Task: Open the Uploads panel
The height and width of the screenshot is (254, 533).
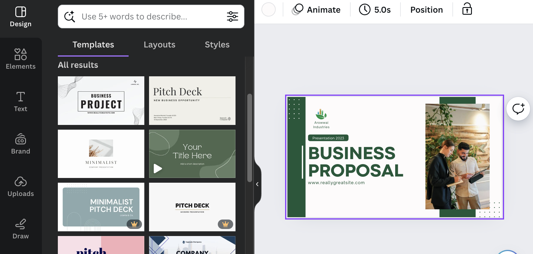Action: (21, 187)
